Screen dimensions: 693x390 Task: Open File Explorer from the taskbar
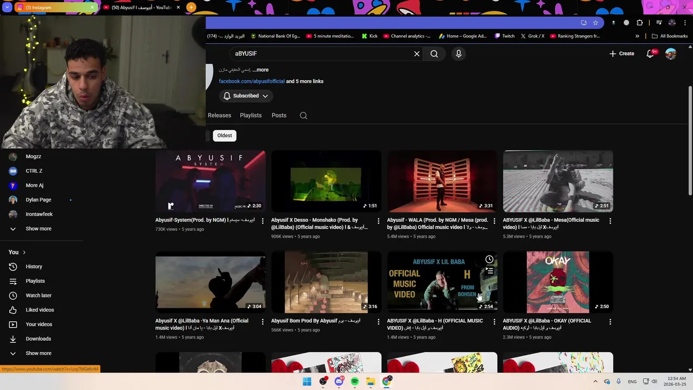click(371, 382)
